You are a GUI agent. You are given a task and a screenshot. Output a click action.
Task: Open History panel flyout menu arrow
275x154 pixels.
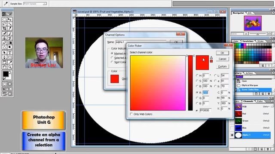pyautogui.click(x=273, y=73)
